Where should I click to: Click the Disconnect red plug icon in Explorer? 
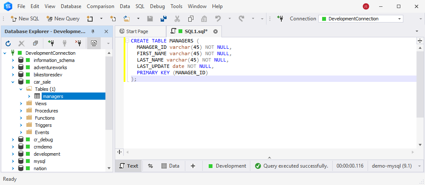(78, 43)
